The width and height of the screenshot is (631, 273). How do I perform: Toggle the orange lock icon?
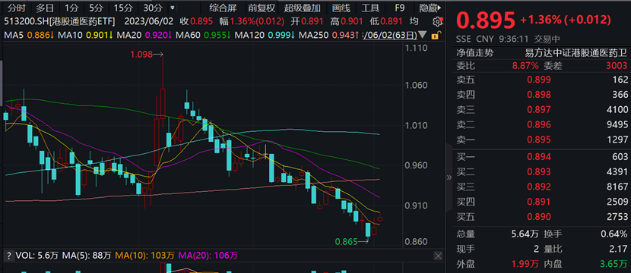click(x=435, y=36)
